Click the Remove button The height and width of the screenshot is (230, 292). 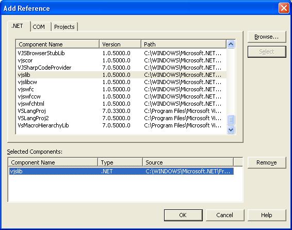click(x=267, y=162)
